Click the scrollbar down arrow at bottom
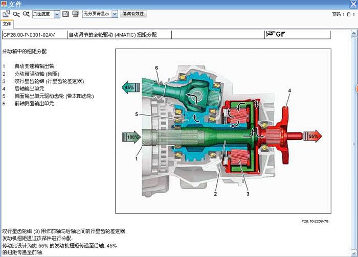This screenshot has height=257, width=358. coord(354,252)
